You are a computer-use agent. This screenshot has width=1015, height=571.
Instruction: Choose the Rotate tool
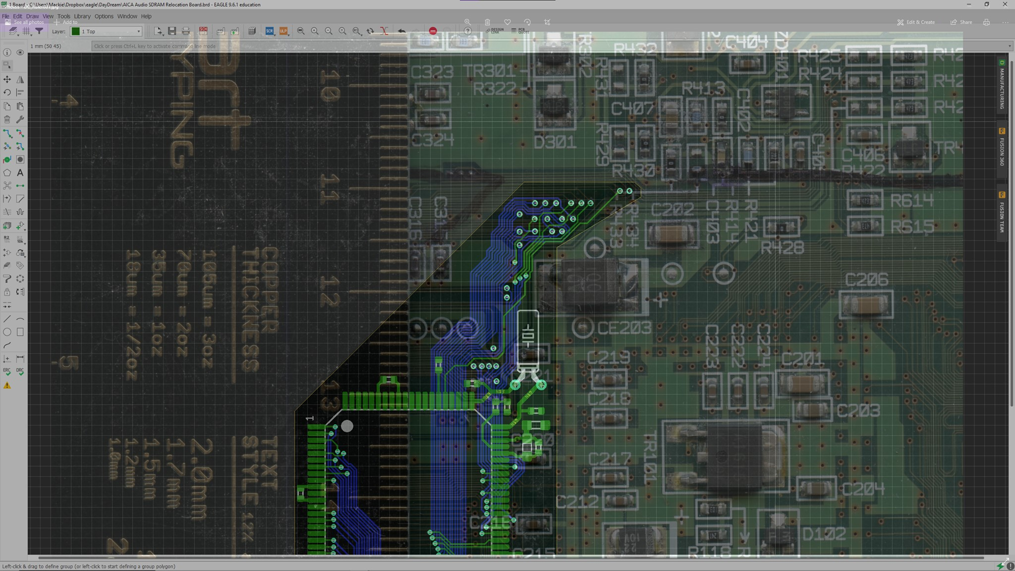(x=7, y=92)
